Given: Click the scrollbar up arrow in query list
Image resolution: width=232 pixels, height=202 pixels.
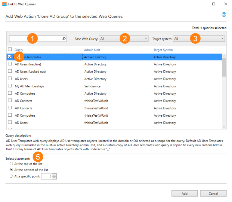Looking at the screenshot, I should pos(224,56).
